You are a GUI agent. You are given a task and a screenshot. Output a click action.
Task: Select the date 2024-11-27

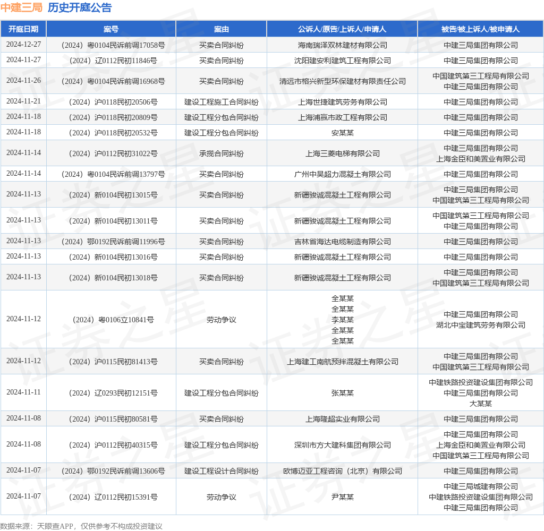pos(23,60)
